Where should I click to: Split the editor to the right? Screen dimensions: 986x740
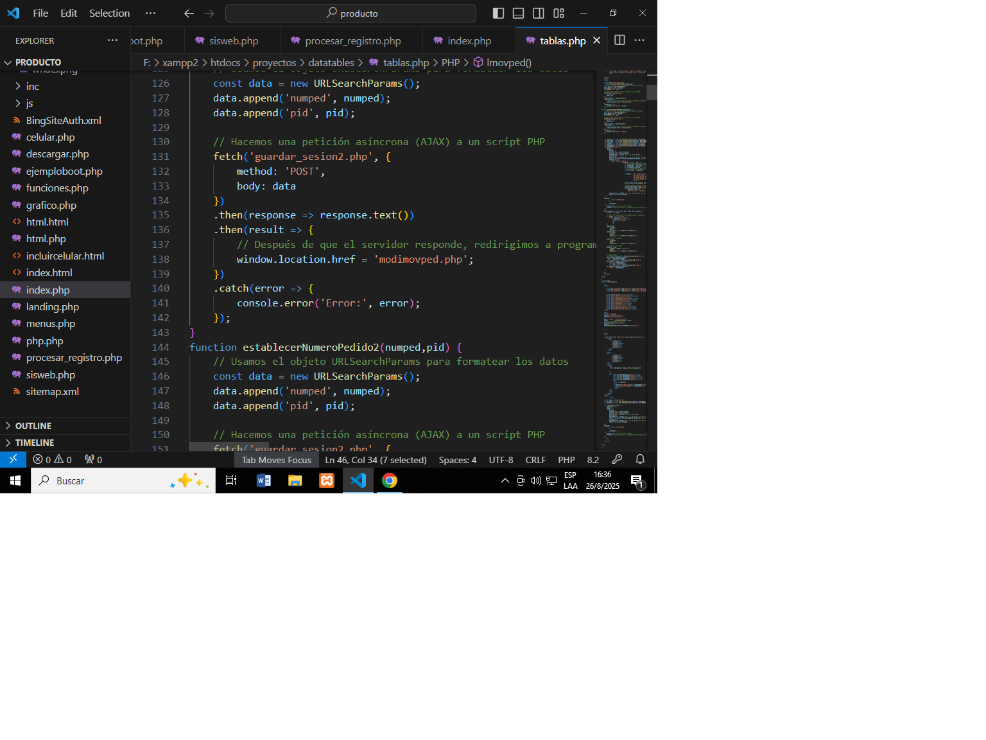point(619,40)
